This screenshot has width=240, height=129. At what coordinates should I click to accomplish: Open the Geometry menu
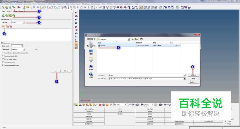(27, 4)
